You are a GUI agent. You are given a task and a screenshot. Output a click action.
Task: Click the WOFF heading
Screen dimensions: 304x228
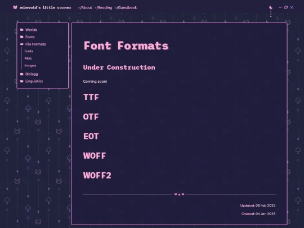95,156
